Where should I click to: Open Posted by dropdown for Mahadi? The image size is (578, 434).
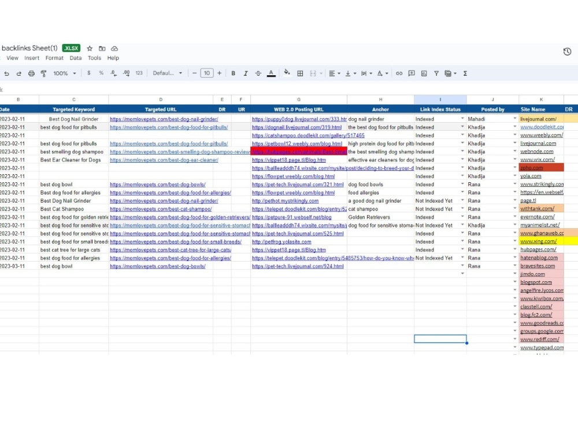pos(514,119)
